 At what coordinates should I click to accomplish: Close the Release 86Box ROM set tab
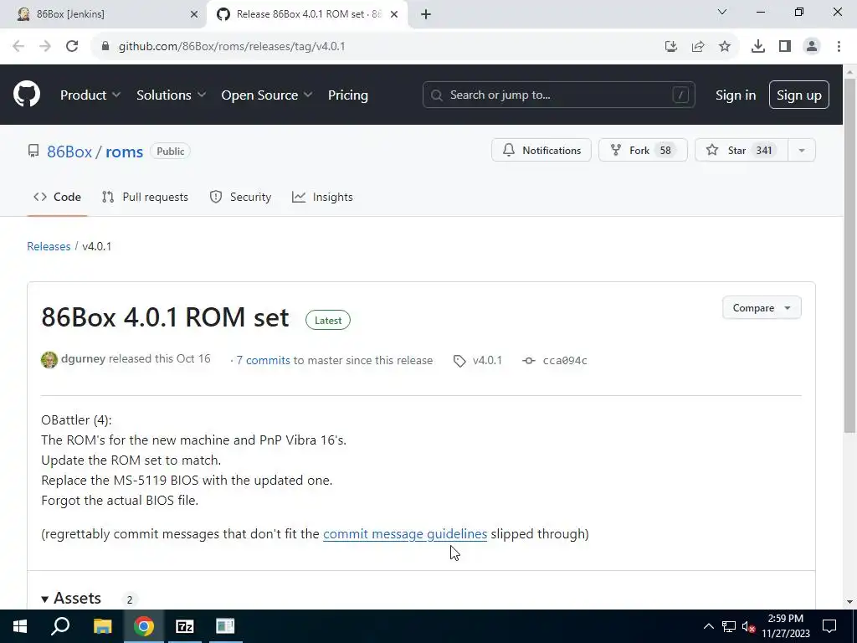point(394,14)
